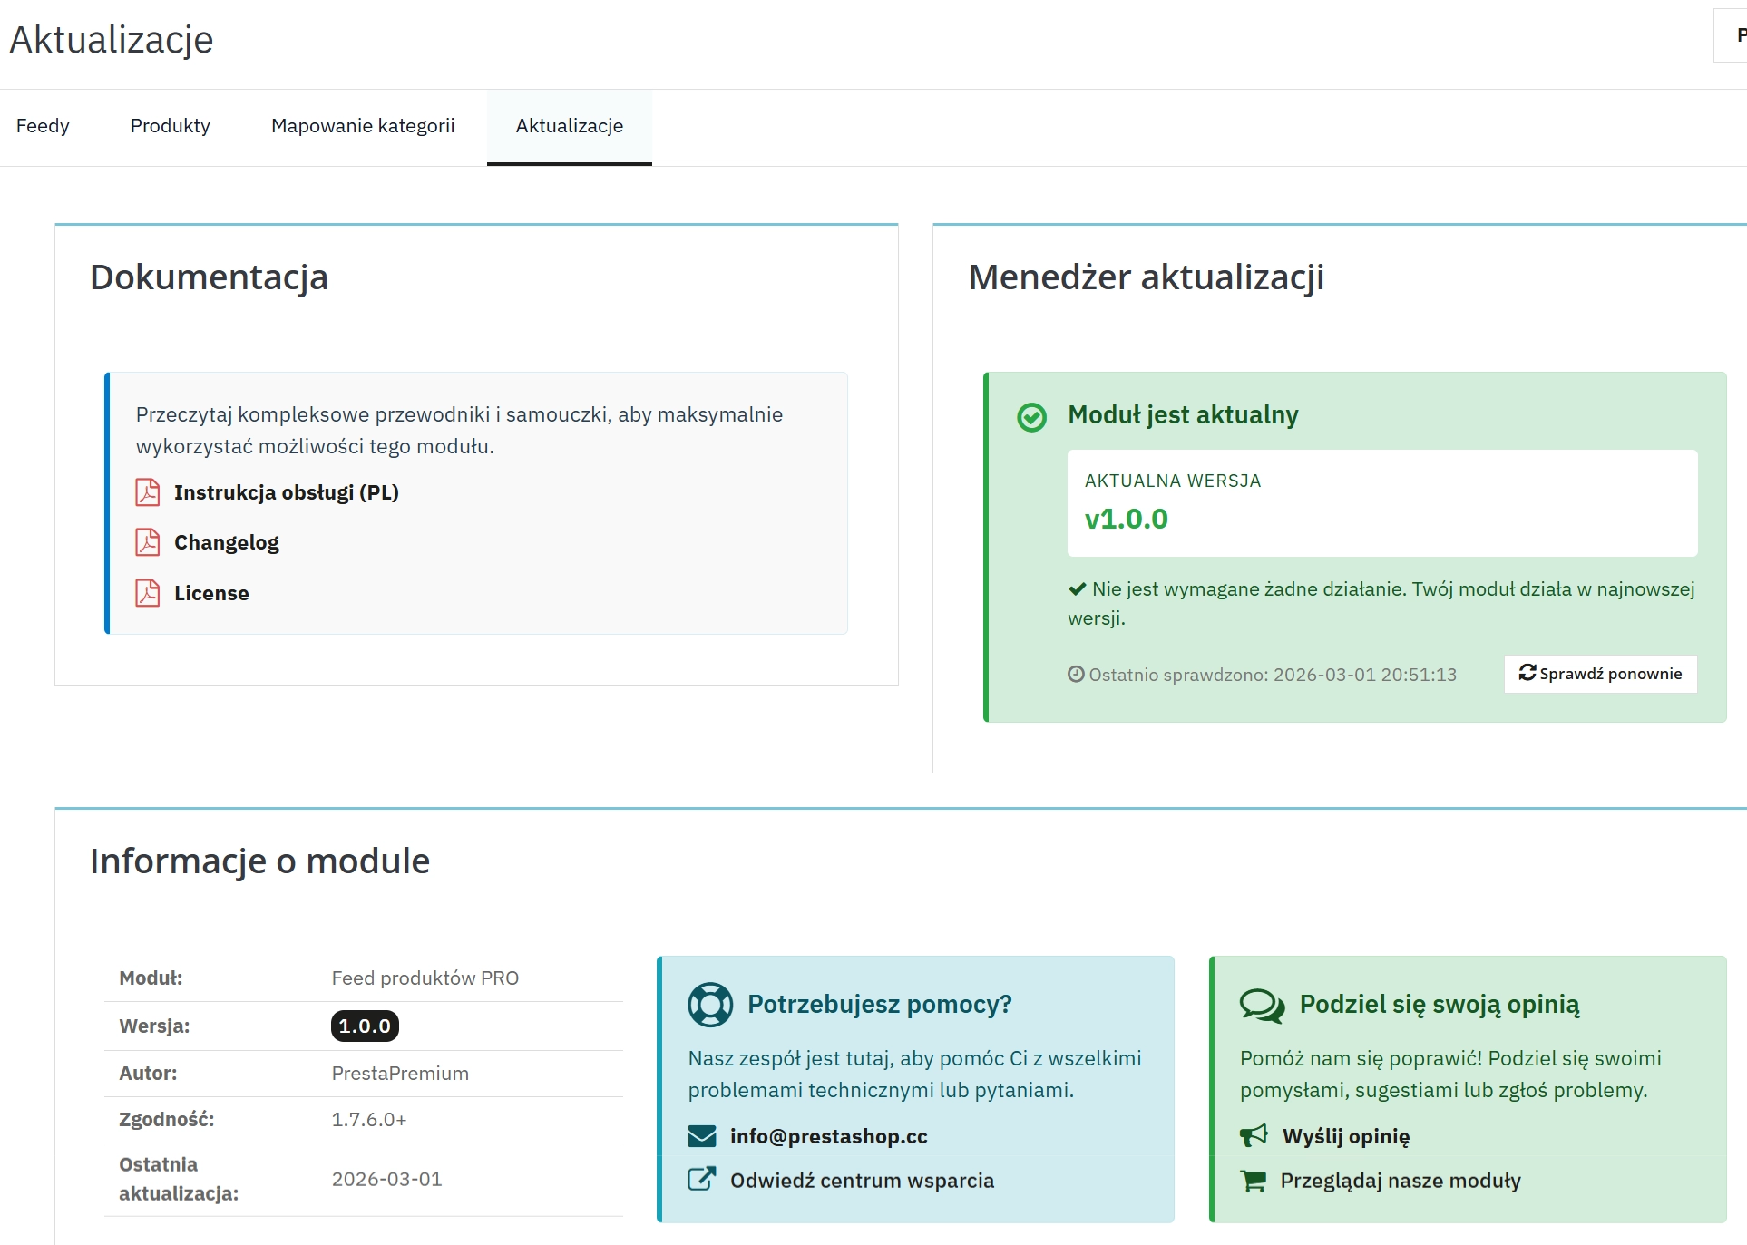The image size is (1747, 1245).
Task: Open the Instrukcja obsługi PDF icon
Action: point(147,492)
